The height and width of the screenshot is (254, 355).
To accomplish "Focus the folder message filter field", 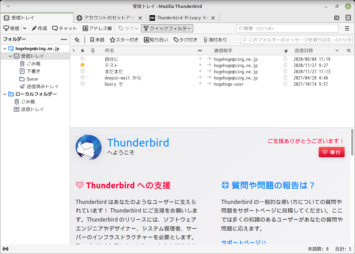I will click(297, 40).
